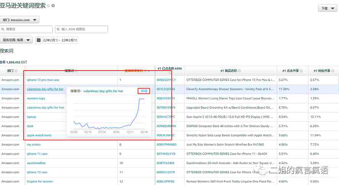Open search term my orders
Viewport: 339px width, 185px height.
coord(34,144)
